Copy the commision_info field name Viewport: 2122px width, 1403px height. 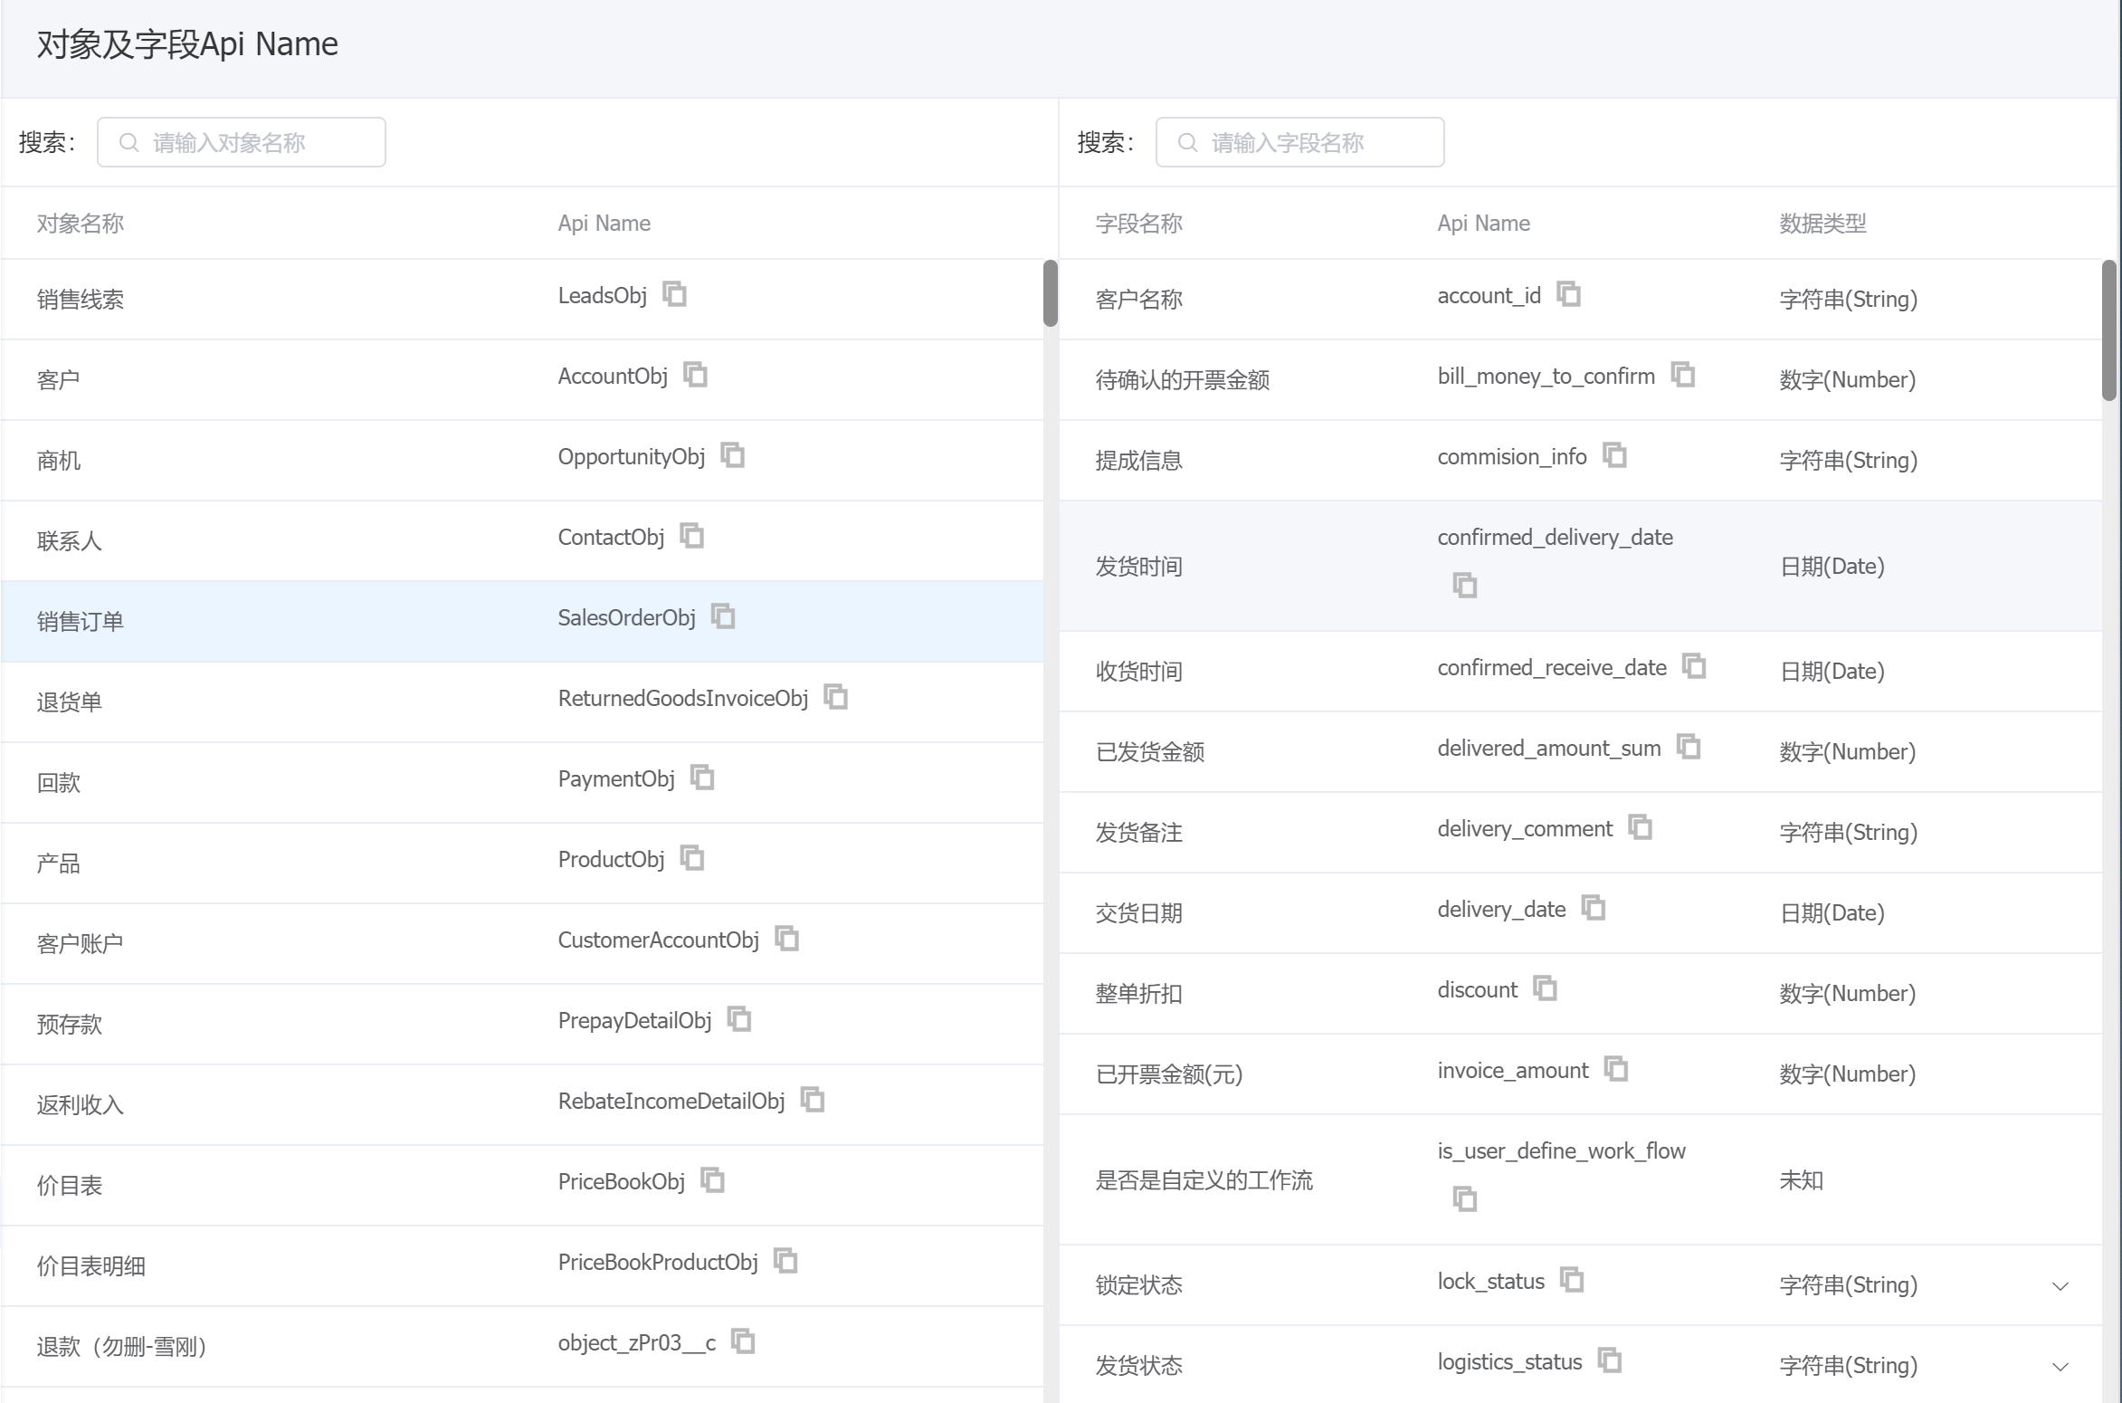(1615, 455)
